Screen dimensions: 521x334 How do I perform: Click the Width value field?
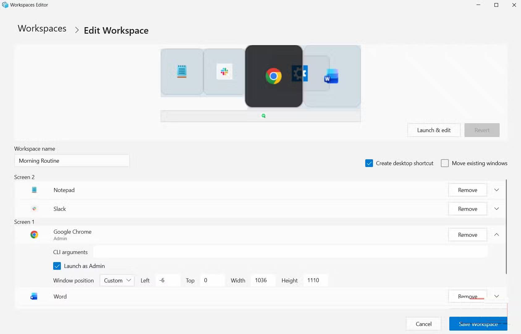point(263,280)
